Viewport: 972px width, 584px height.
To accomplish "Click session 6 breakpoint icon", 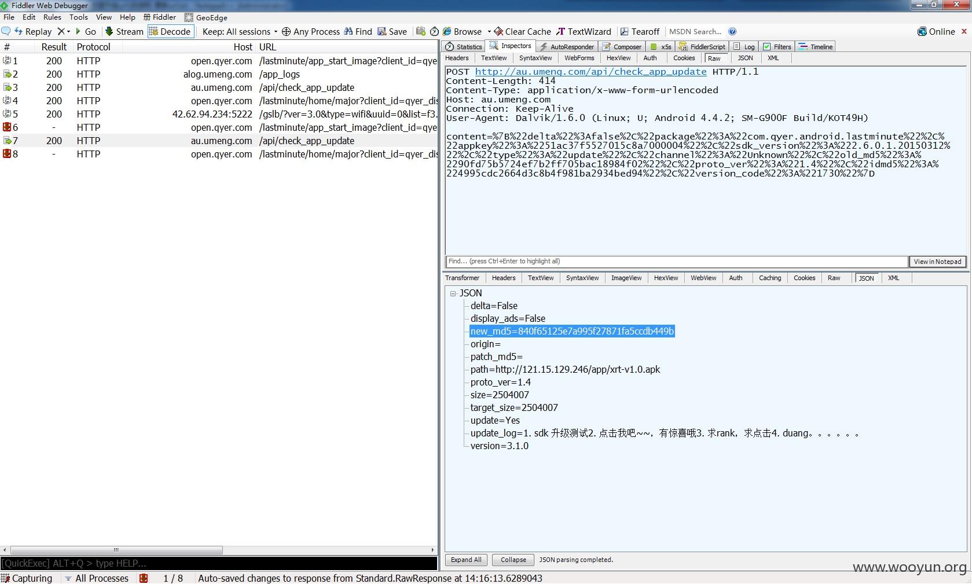I will 7,127.
